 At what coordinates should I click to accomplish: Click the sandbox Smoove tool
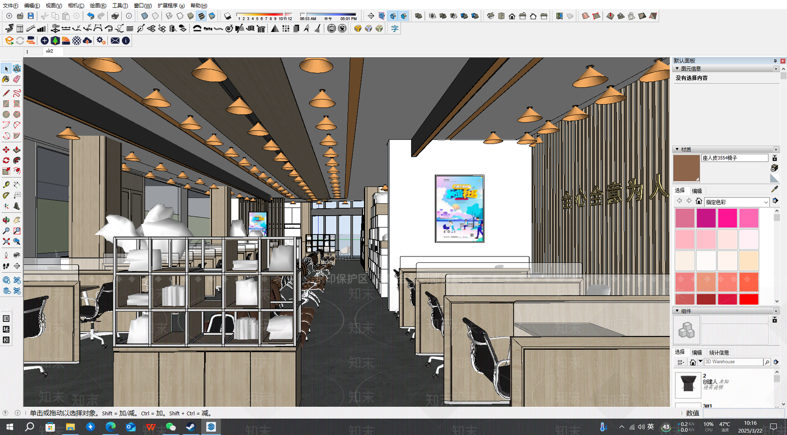610,16
